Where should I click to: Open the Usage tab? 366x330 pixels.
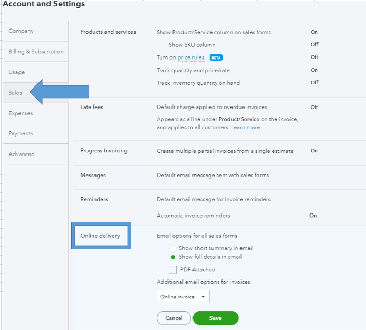point(17,72)
